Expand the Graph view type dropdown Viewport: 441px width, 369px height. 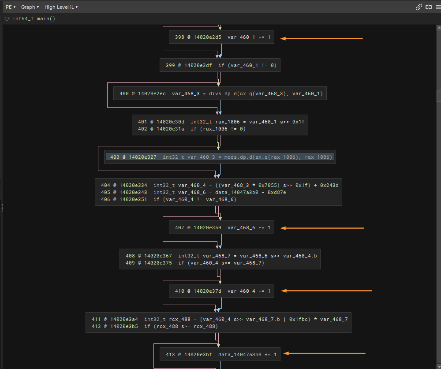pos(30,7)
